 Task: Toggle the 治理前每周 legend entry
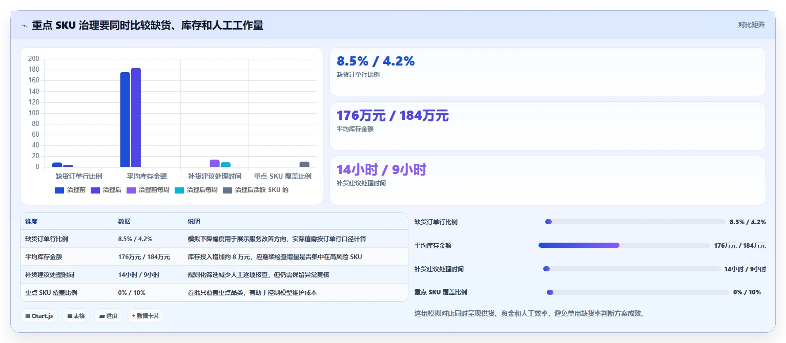[148, 190]
